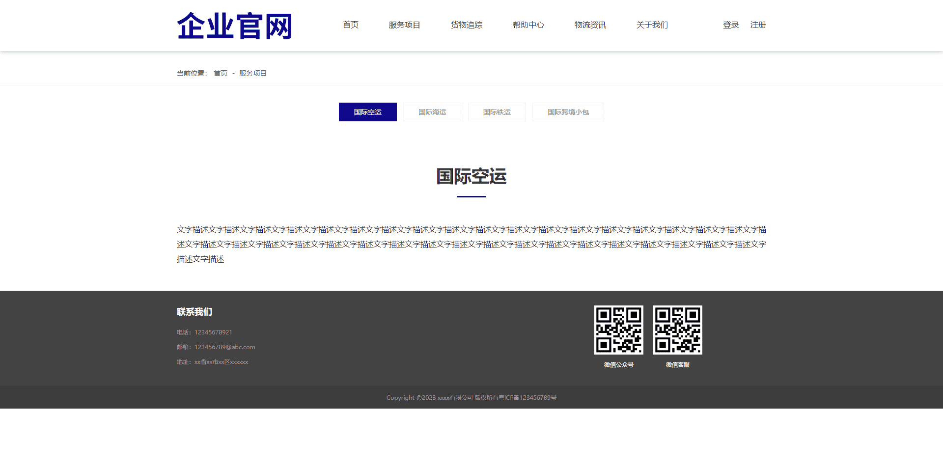Click the 首页 breadcrumb link
This screenshot has height=468, width=943.
[221, 73]
